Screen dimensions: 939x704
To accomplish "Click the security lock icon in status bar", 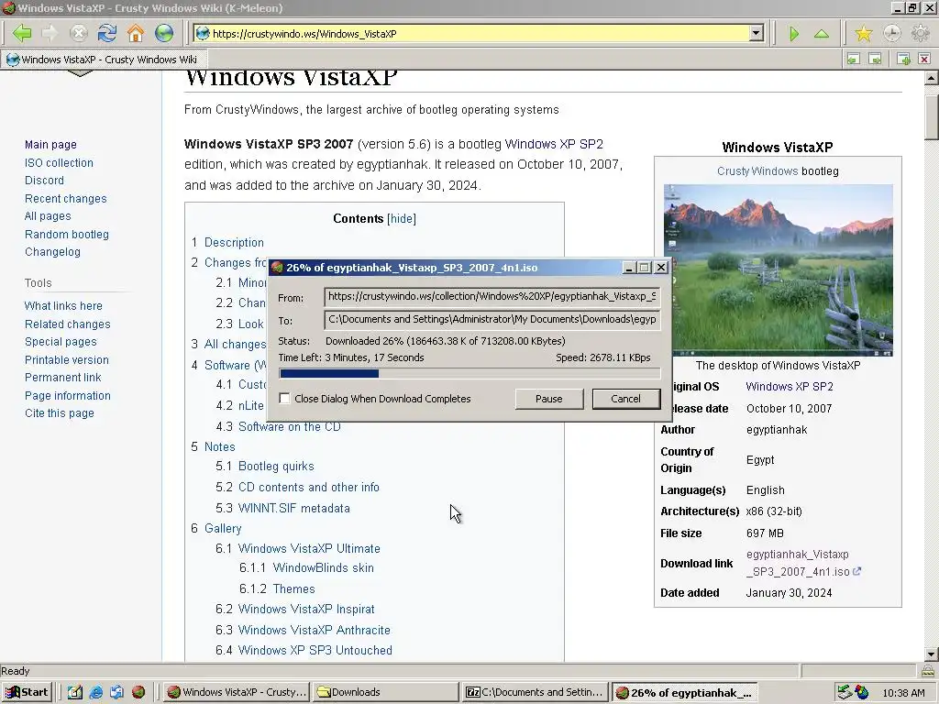I will 928,671.
